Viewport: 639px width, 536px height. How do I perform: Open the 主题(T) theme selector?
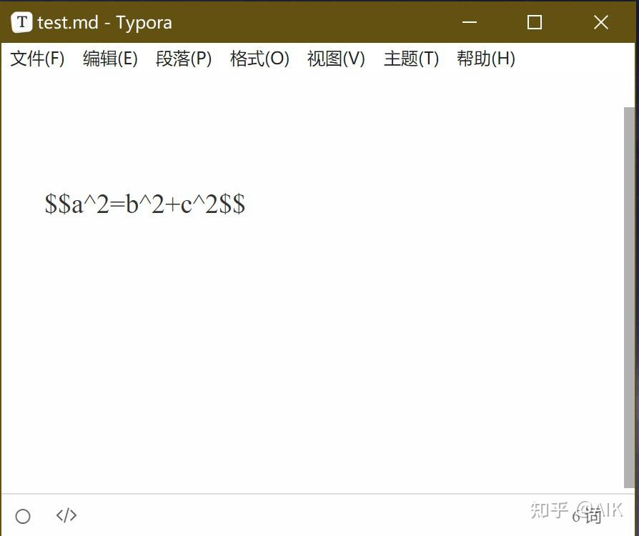tap(411, 59)
